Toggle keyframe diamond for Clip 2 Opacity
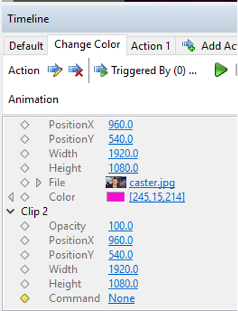 (25, 226)
